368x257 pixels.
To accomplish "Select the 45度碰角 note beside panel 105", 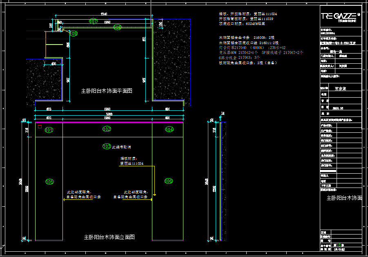I will coord(84,194).
